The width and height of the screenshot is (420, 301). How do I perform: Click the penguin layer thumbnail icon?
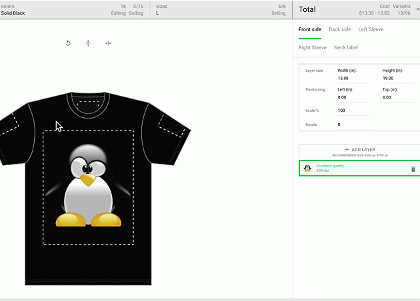(307, 168)
